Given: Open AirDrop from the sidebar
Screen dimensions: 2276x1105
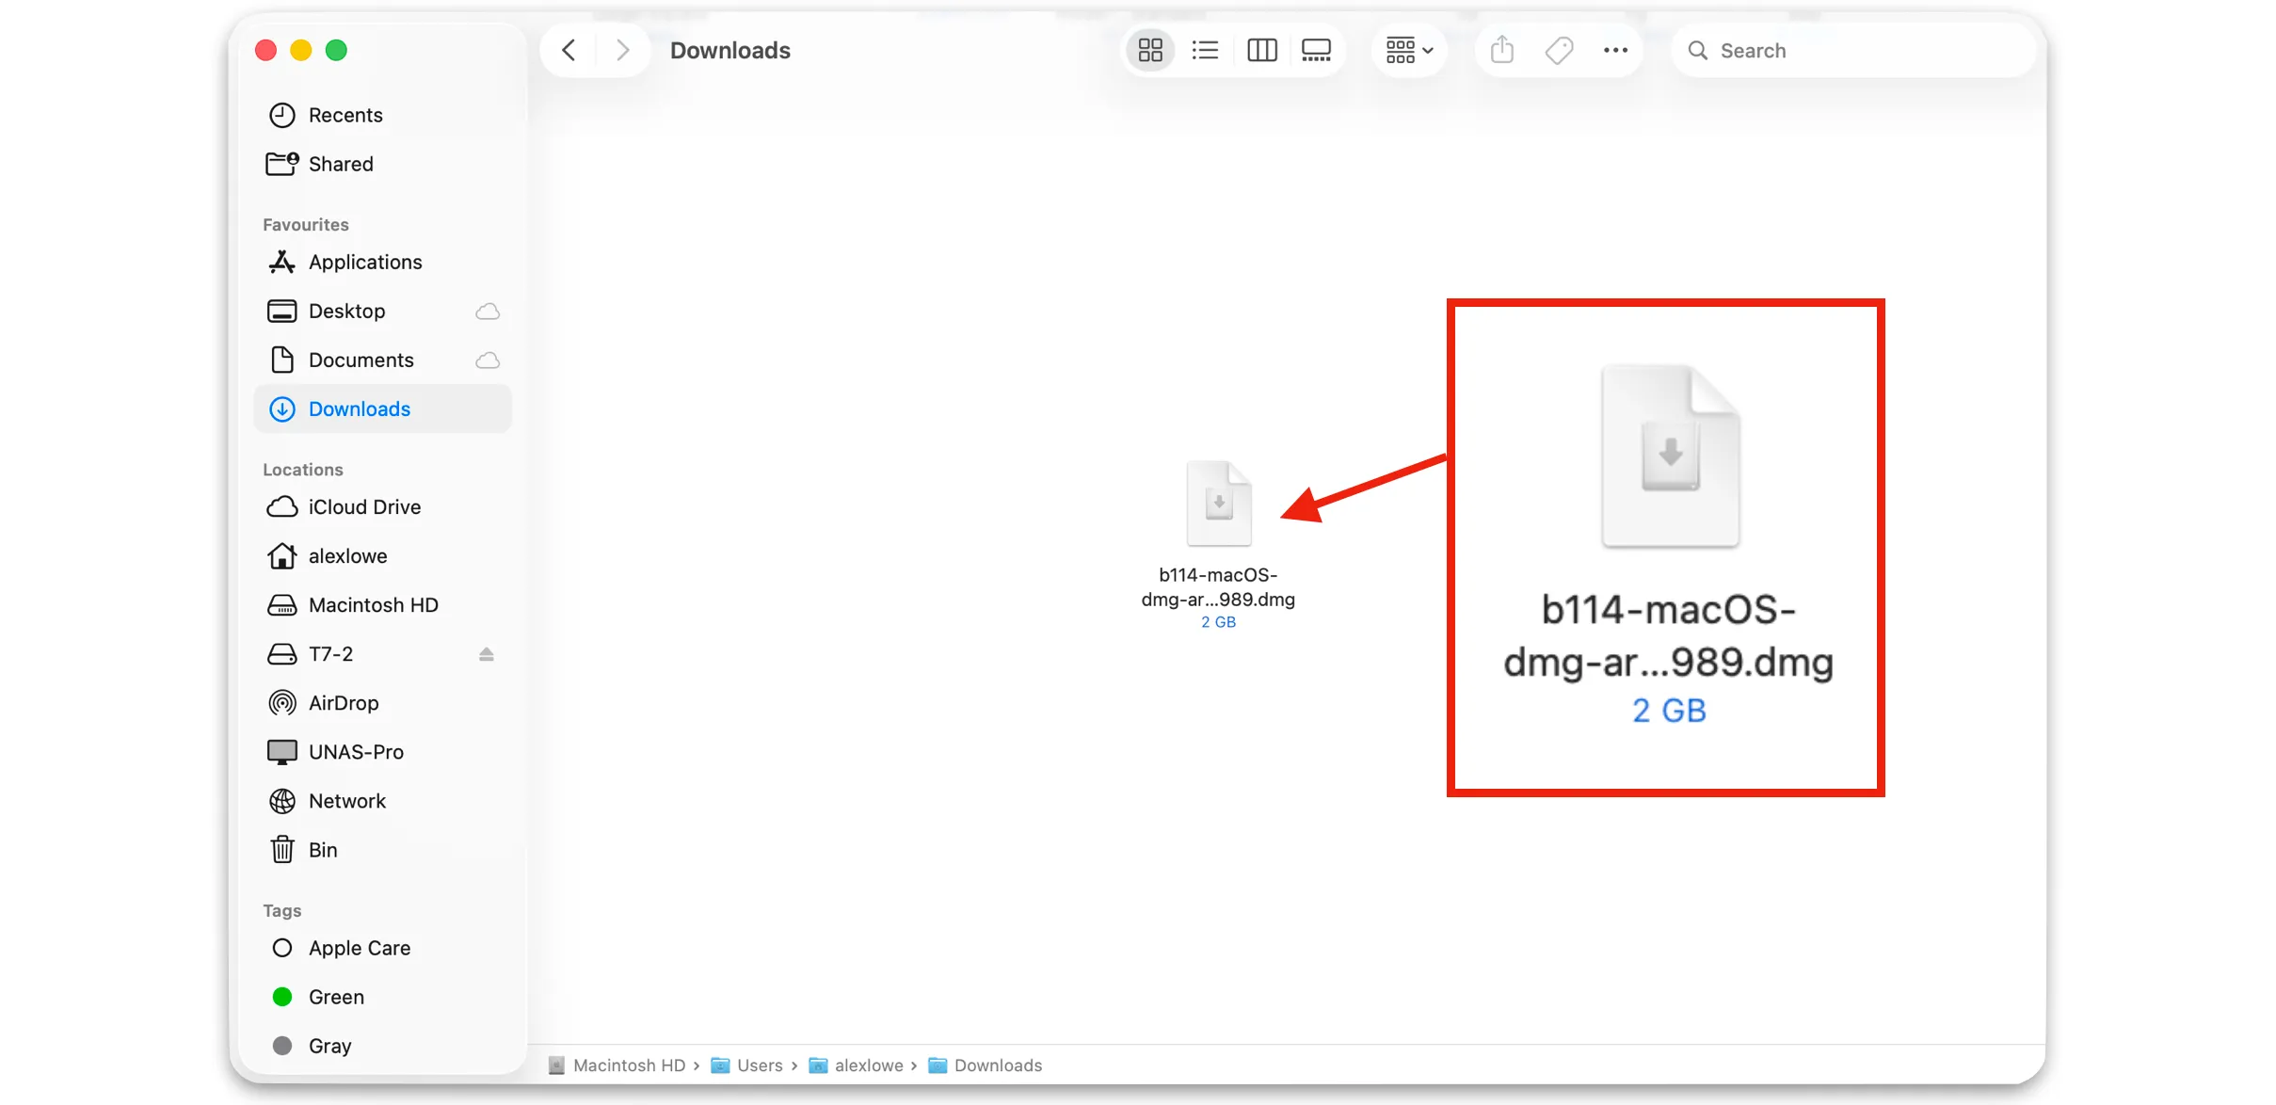Looking at the screenshot, I should (344, 702).
